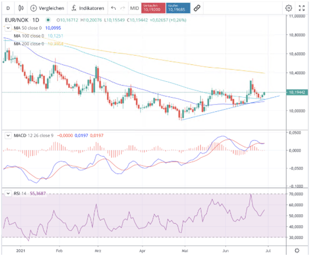Click the open price O10,16712 readout
Image resolution: width=310 pixels, height=257 pixels.
point(67,20)
